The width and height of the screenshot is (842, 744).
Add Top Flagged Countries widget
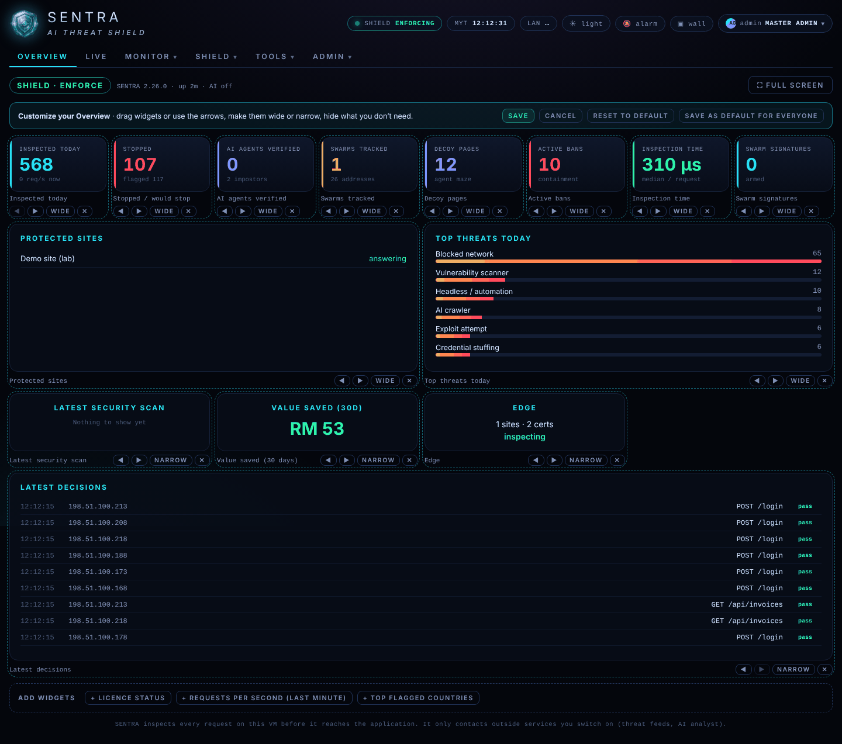click(x=418, y=698)
